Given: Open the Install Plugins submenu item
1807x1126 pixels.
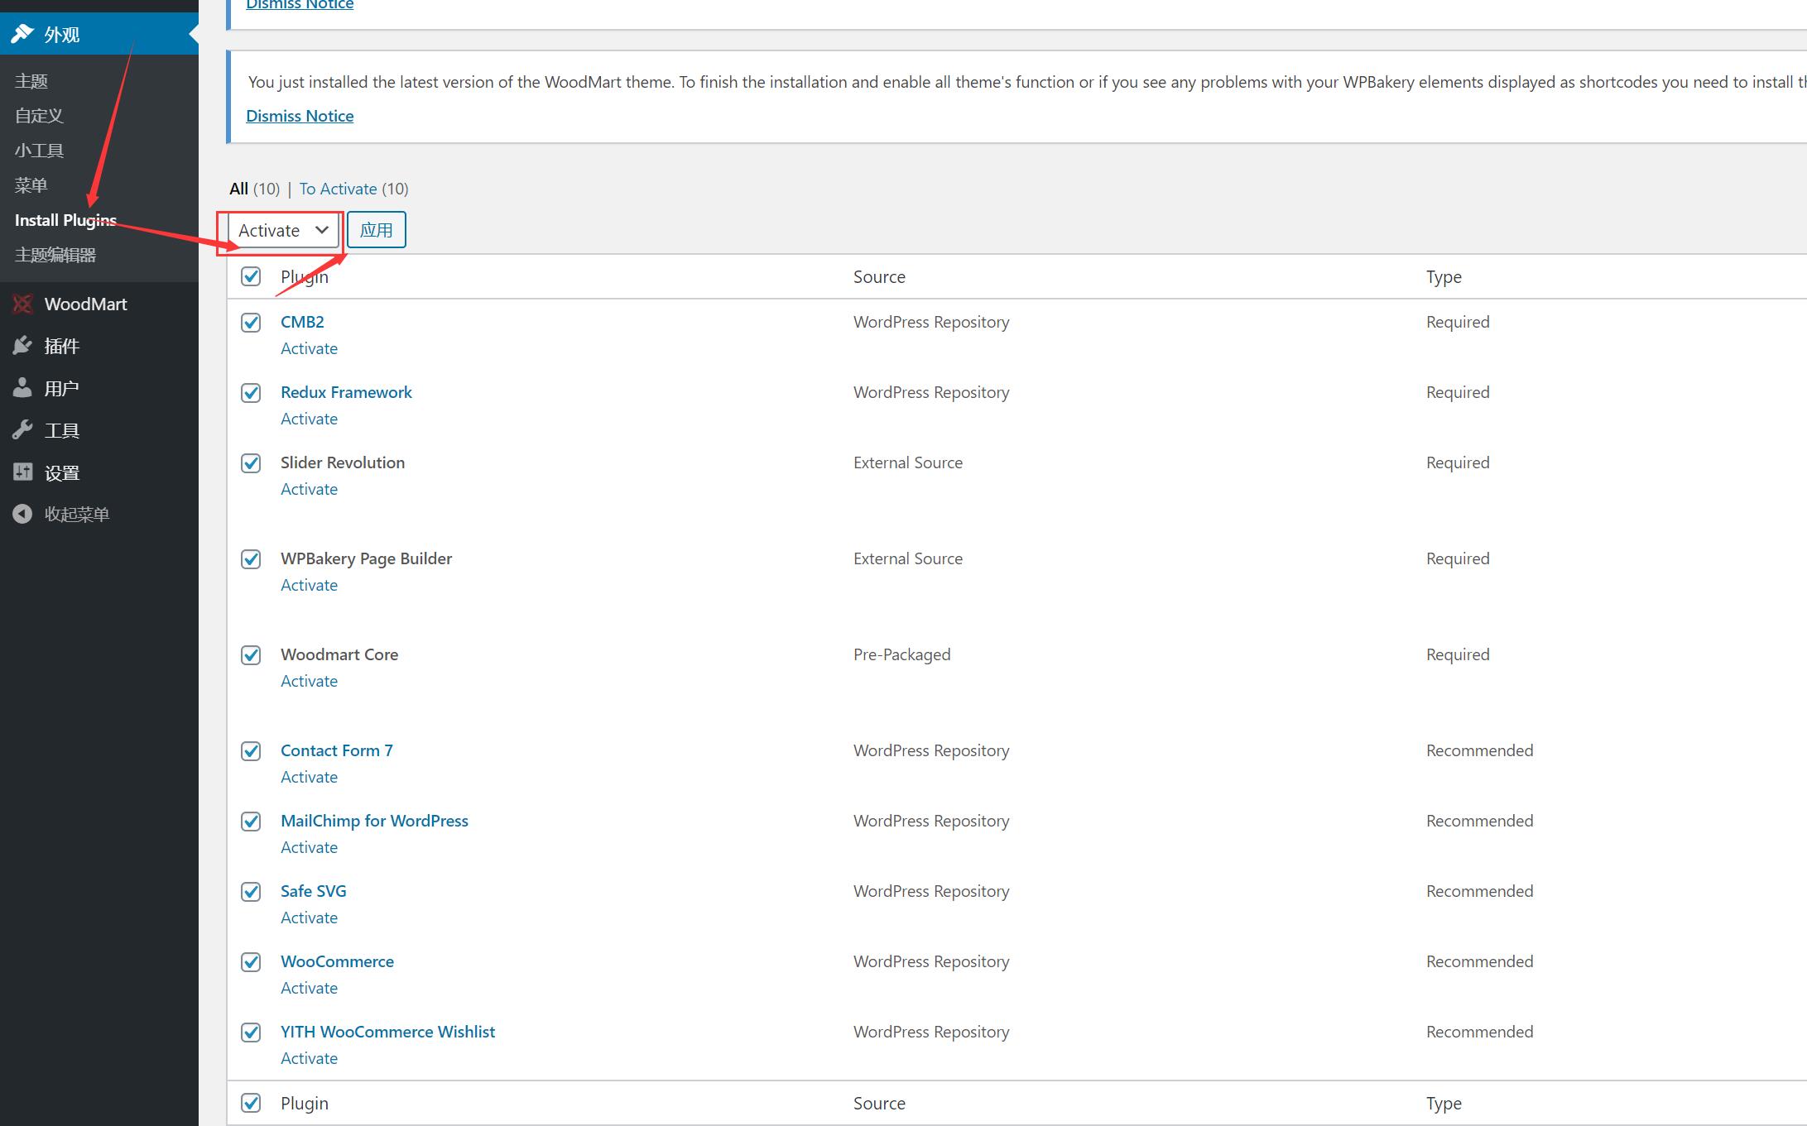Looking at the screenshot, I should (65, 220).
